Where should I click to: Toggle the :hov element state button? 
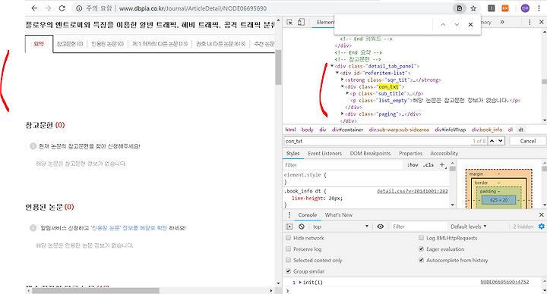coord(413,165)
